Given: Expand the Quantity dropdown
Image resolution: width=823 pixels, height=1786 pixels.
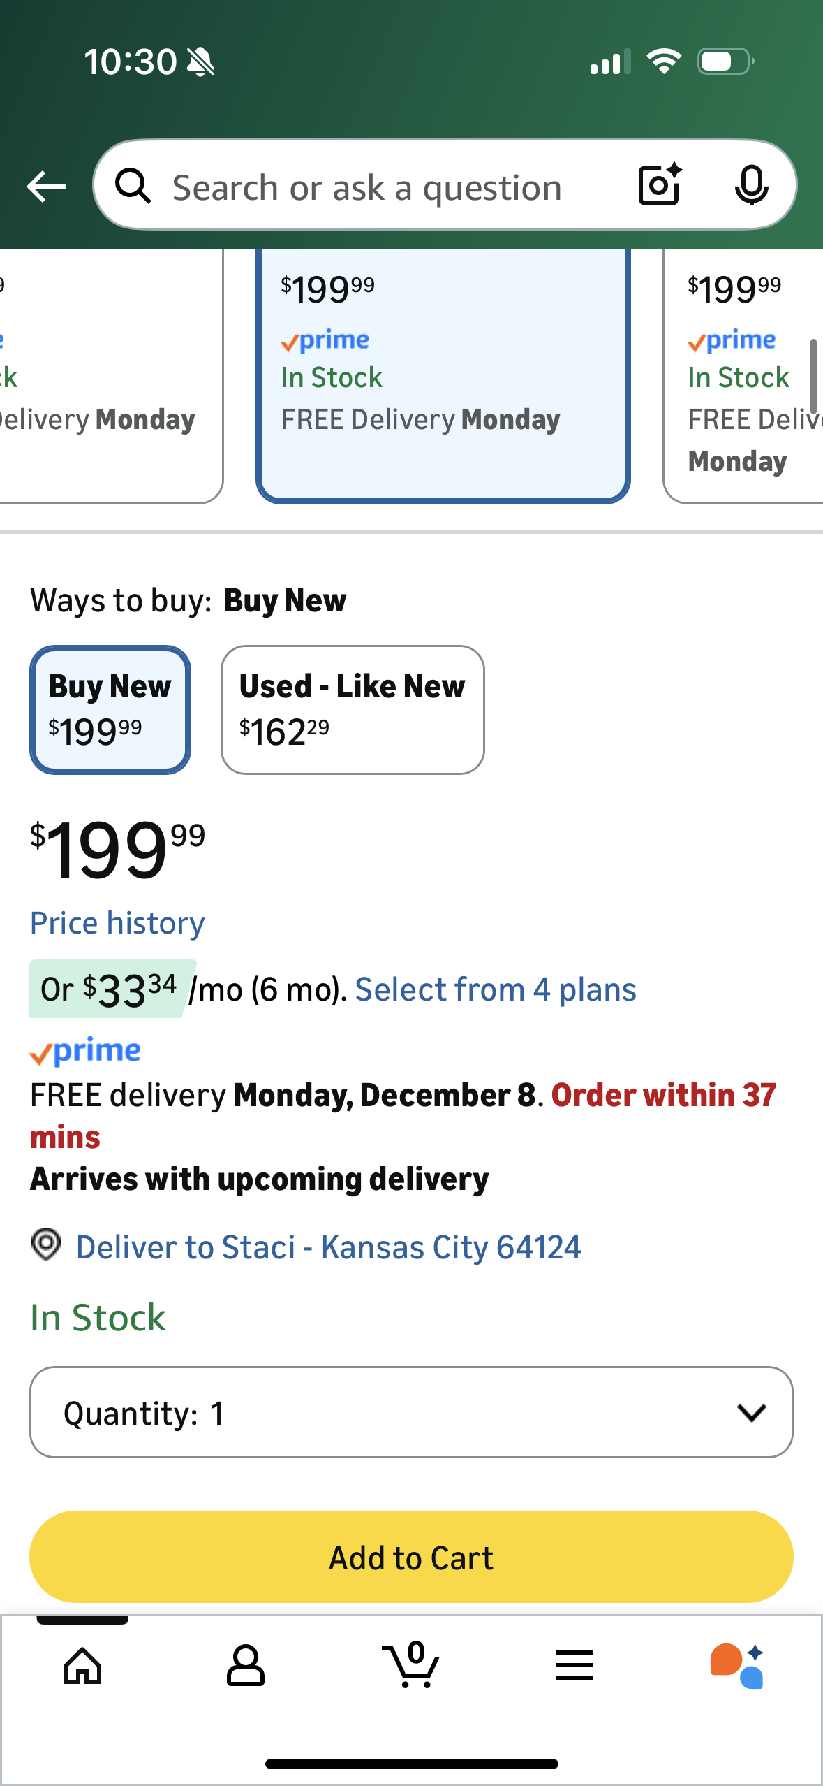Looking at the screenshot, I should [x=411, y=1412].
